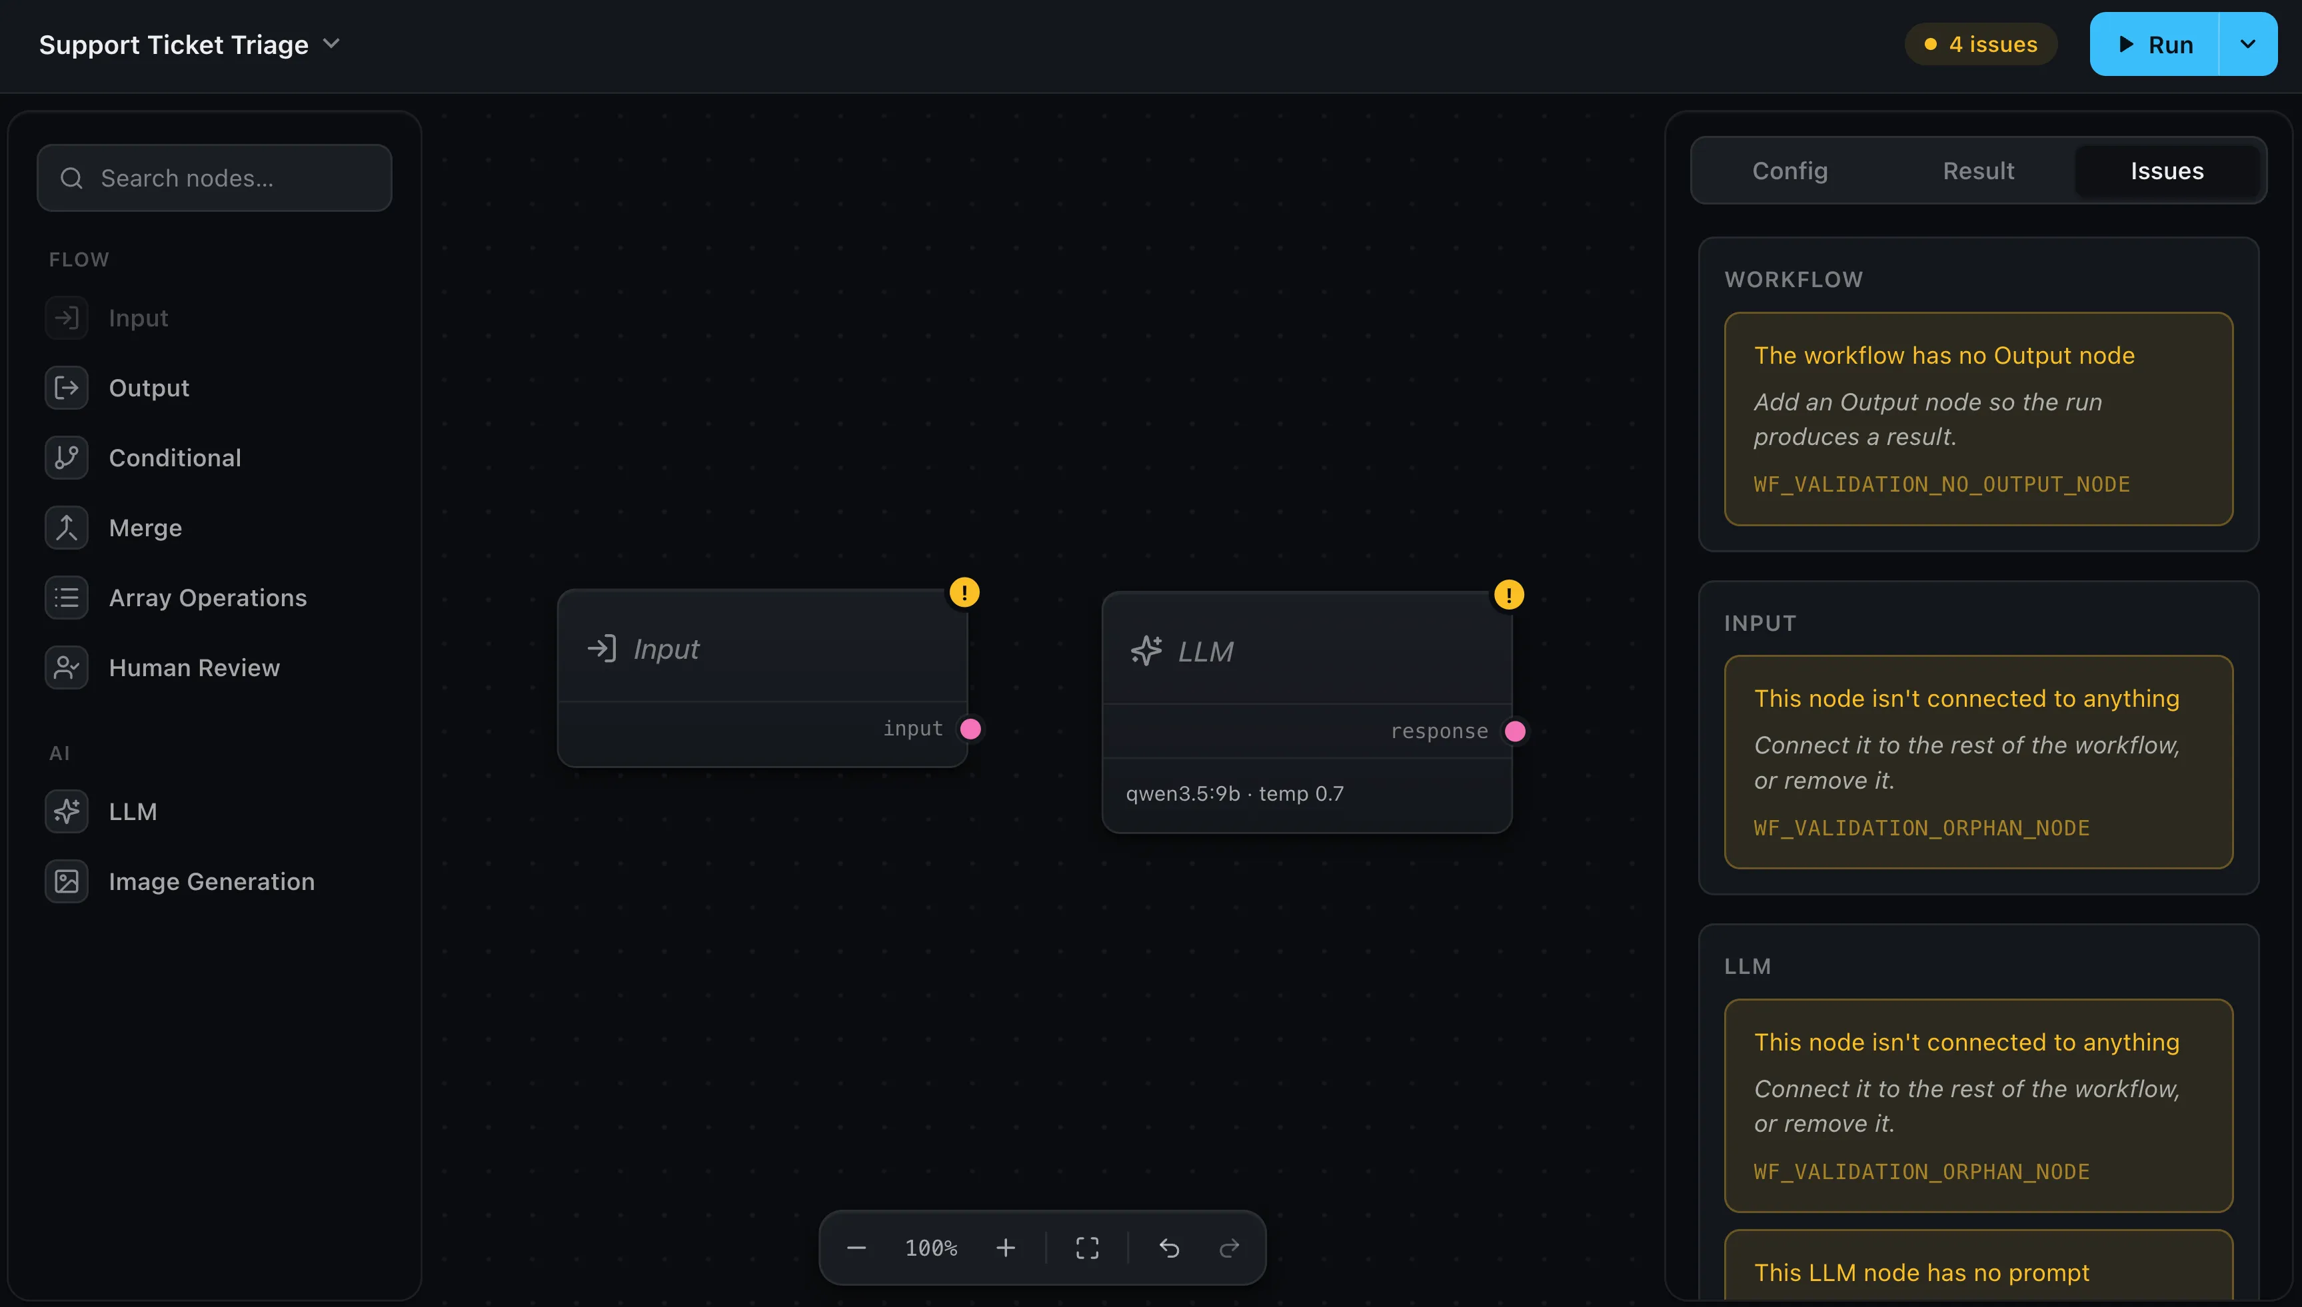Undo the last action
Image resolution: width=2302 pixels, height=1307 pixels.
(1169, 1248)
